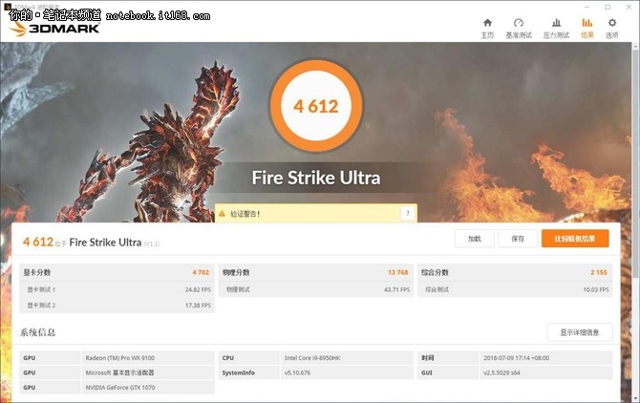Click the orange 比较联机结果 button

(x=575, y=239)
